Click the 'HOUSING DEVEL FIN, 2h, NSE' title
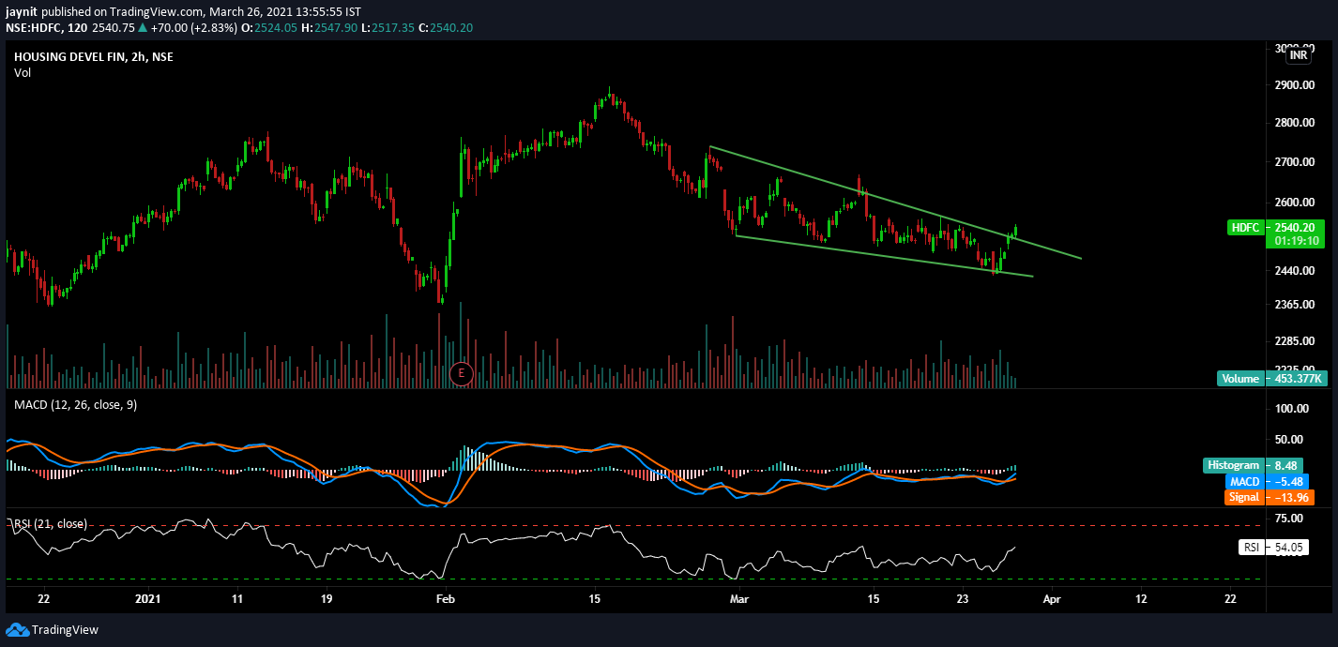 [94, 57]
